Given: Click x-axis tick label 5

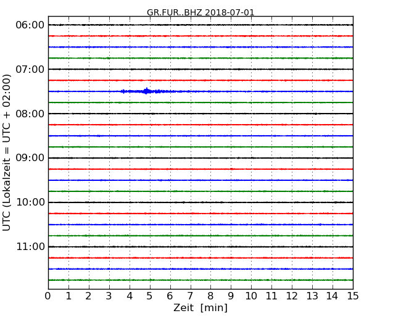Looking at the screenshot, I should click(x=150, y=296).
